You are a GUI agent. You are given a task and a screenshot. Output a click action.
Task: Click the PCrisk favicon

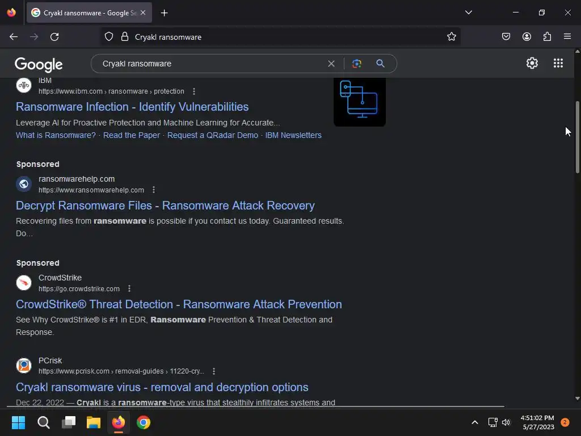click(x=24, y=366)
